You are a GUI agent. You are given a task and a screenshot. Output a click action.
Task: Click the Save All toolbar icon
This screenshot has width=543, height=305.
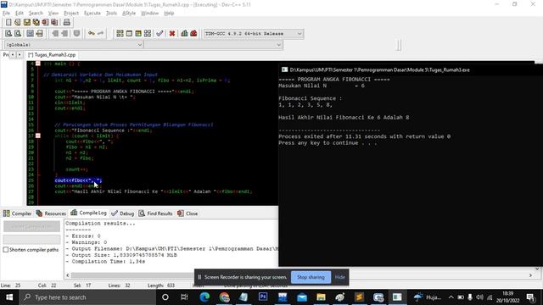(36, 22)
